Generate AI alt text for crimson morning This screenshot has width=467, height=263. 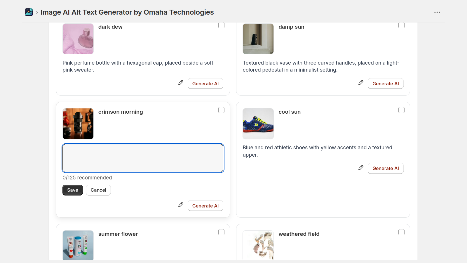[x=205, y=206]
